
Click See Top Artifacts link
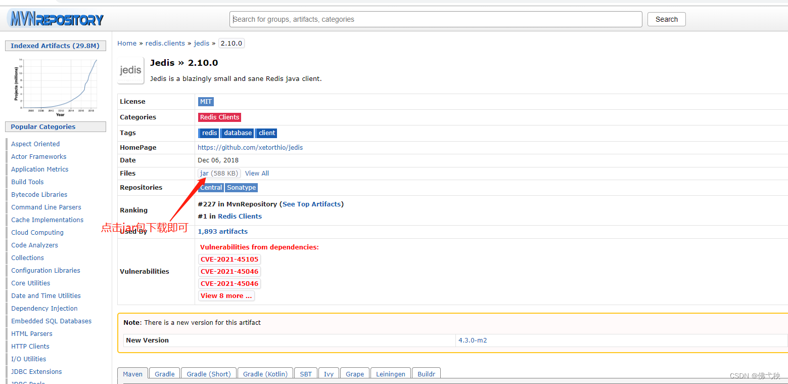pos(311,204)
